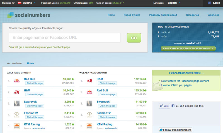Open the Categories menu
The width and height of the screenshot is (223, 133).
click(x=192, y=15)
